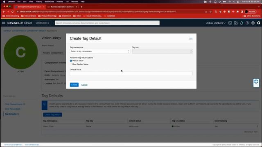Open the Help link in dialog
Viewport: 262px width, 147px height.
point(191,38)
